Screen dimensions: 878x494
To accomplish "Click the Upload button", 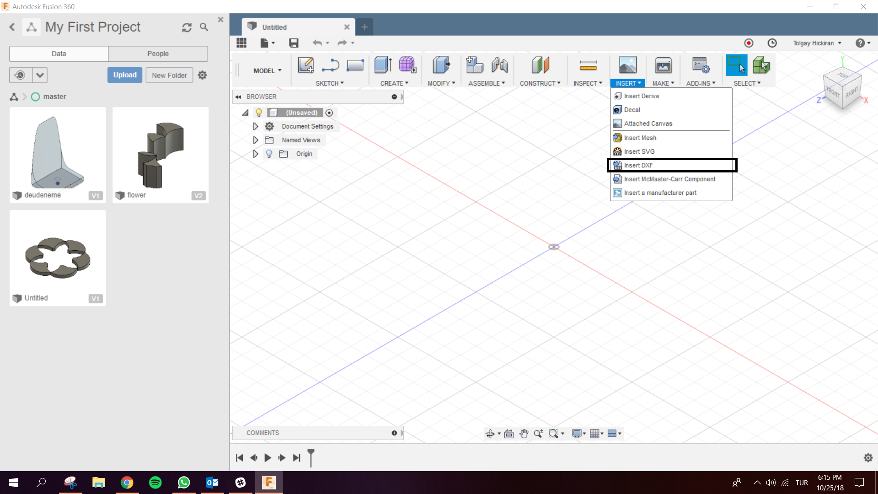I will (125, 75).
